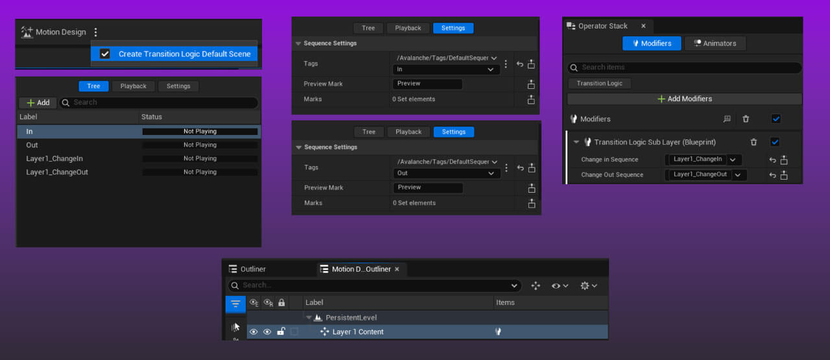This screenshot has height=360, width=830.
Task: Reset Tags to default in the Out-tagged settings panel
Action: (x=521, y=168)
